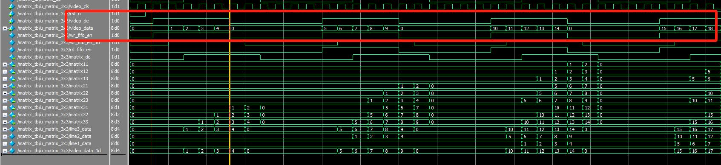Expand the matrix33 signal bus
This screenshot has height=165, width=721.
tap(5, 122)
